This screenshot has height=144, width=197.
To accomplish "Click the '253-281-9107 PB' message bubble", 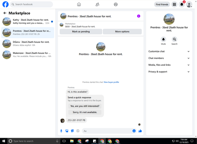I will pos(76,120).
